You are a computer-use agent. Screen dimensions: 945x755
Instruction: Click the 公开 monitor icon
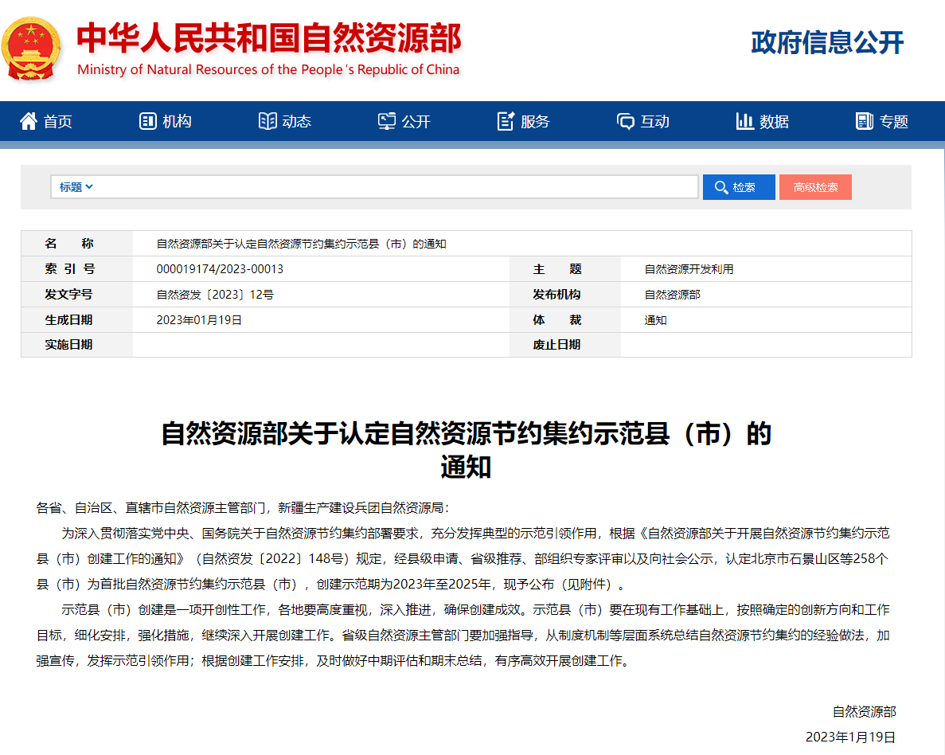pyautogui.click(x=387, y=121)
